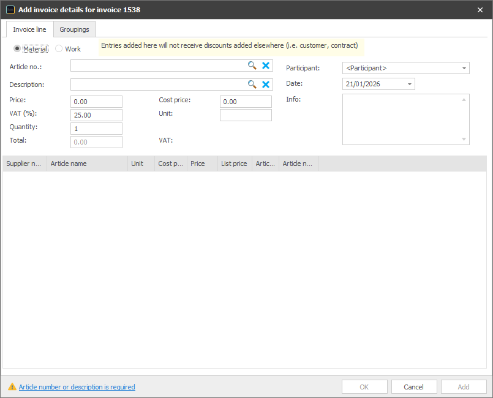
Task: Click the OK button
Action: pyautogui.click(x=364, y=387)
